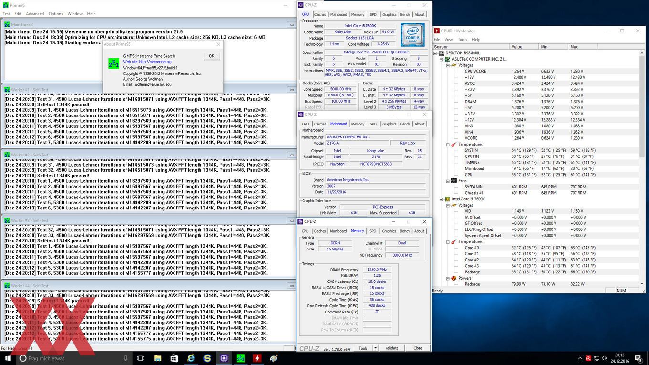Collapse the motherboard Temperatures node
This screenshot has width=649, height=365.
[448, 145]
